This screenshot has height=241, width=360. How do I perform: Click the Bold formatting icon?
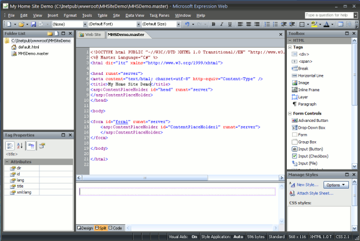click(214, 24)
